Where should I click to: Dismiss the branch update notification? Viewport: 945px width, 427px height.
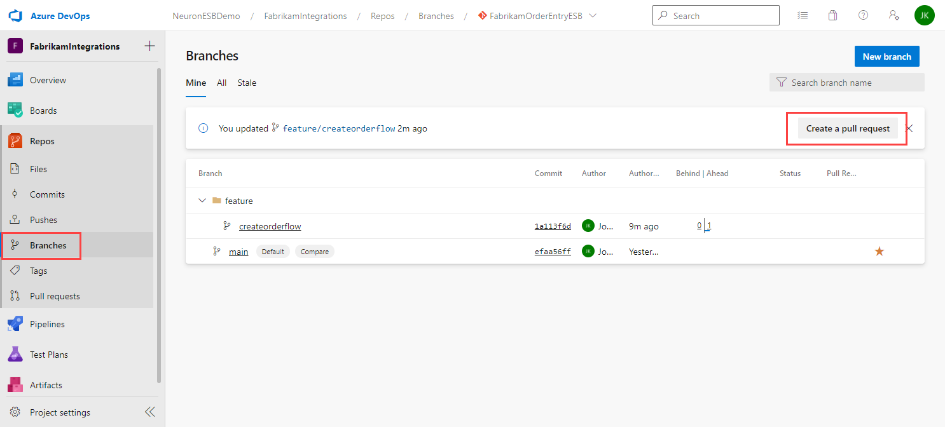(909, 128)
